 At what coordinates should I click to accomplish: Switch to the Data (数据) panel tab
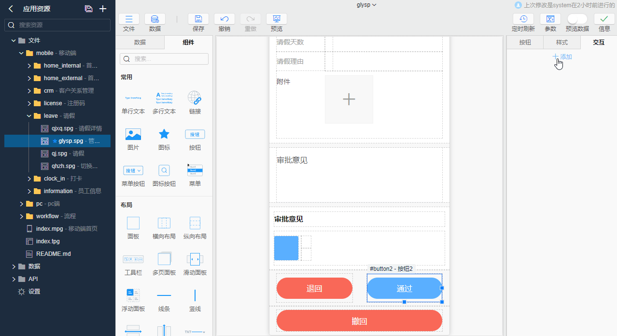click(140, 42)
